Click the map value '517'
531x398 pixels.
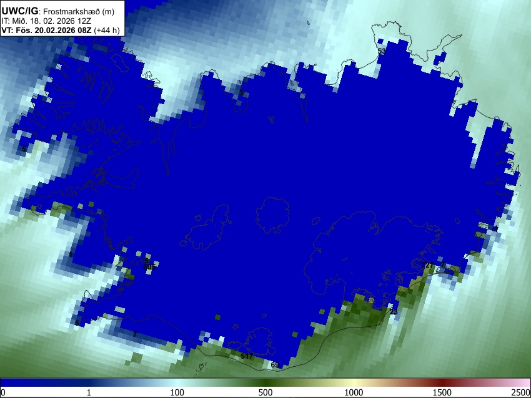point(247,356)
